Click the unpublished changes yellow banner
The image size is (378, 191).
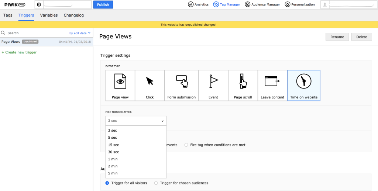coord(189,25)
